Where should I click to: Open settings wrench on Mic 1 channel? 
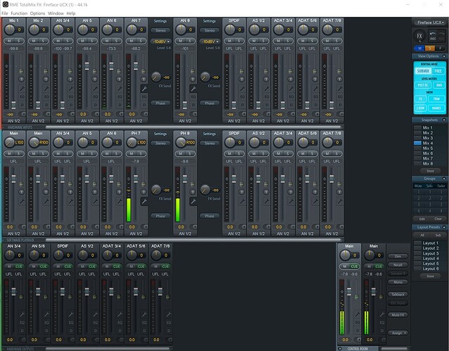(22, 89)
